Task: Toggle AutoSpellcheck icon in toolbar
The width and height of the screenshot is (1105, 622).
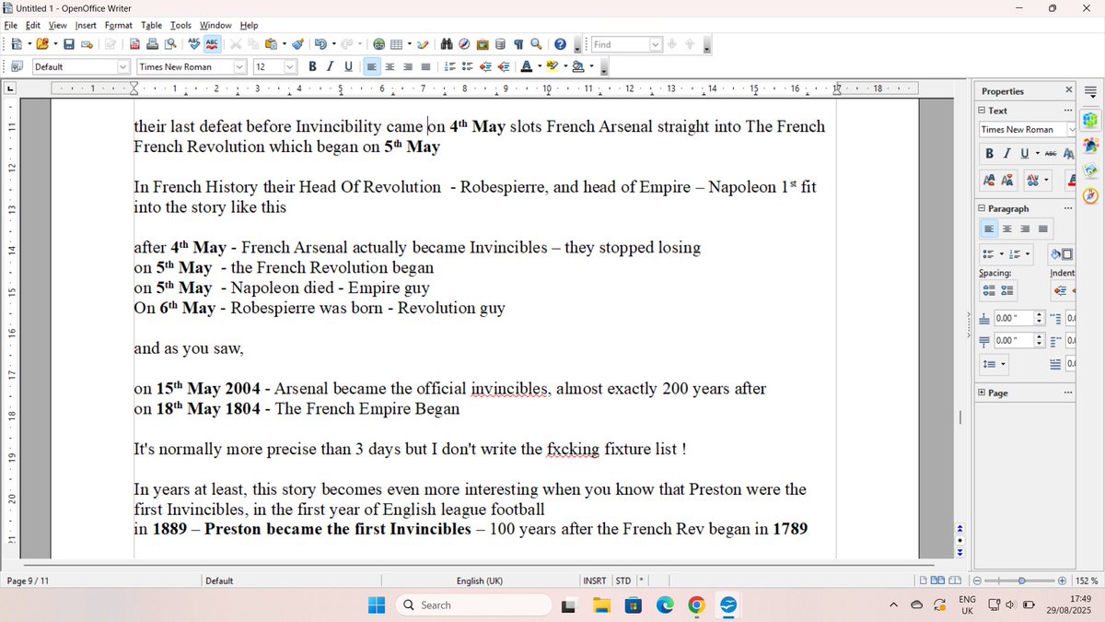Action: [212, 44]
